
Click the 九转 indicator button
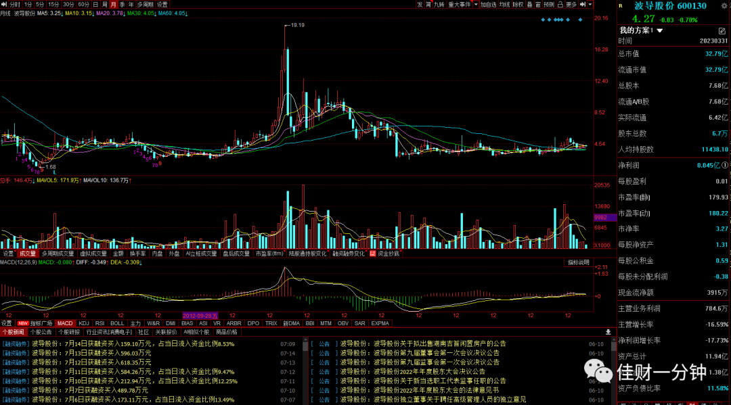point(439,4)
